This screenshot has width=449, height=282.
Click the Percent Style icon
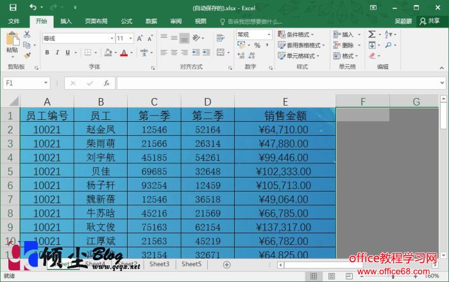tap(257, 46)
